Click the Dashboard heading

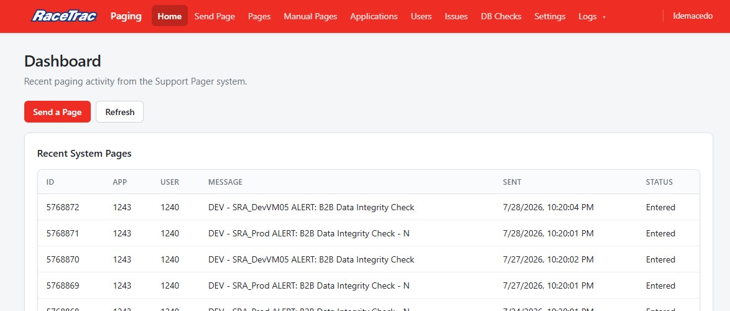pos(62,61)
